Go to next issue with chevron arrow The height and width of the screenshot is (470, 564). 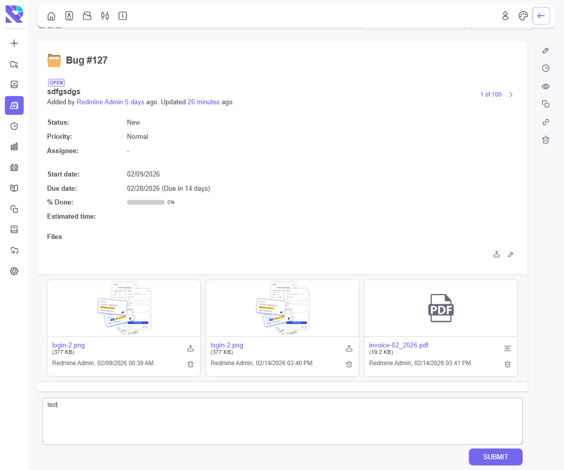pos(511,95)
